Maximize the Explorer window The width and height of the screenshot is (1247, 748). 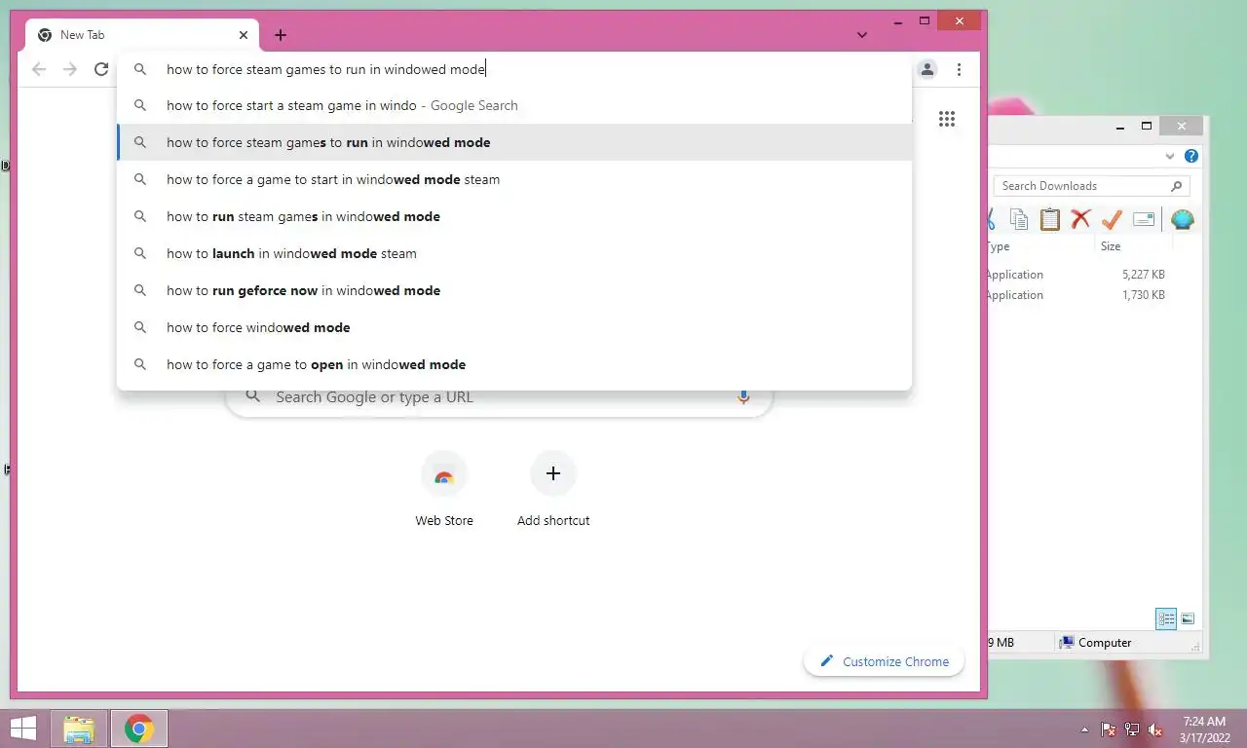coord(1147,126)
